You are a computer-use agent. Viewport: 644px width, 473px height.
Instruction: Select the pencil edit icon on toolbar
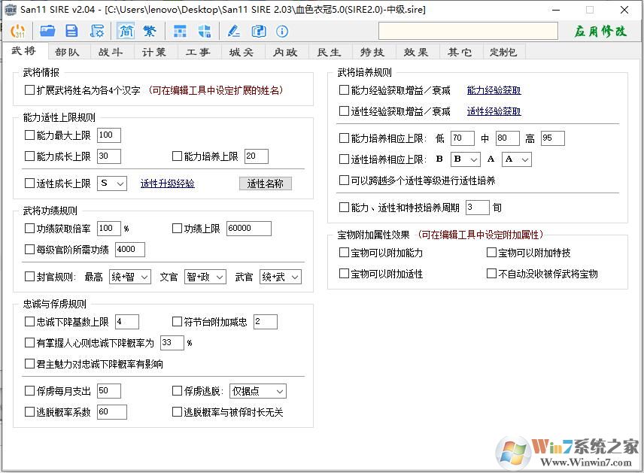pyautogui.click(x=233, y=31)
